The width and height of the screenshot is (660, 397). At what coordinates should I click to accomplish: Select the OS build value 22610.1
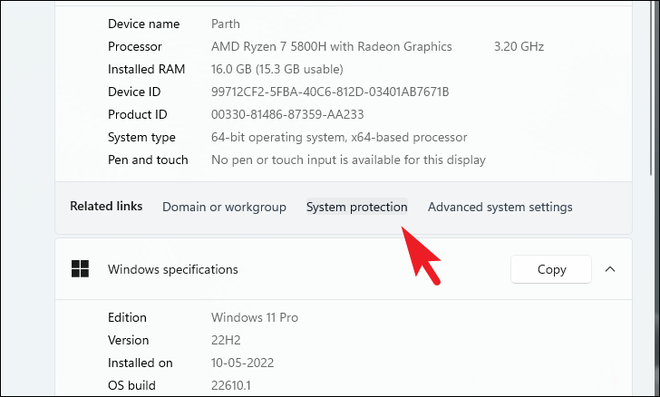(x=231, y=385)
